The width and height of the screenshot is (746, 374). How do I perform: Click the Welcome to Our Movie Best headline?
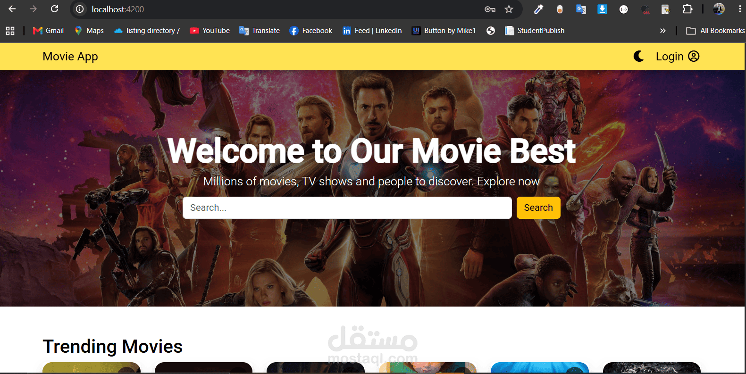(371, 151)
